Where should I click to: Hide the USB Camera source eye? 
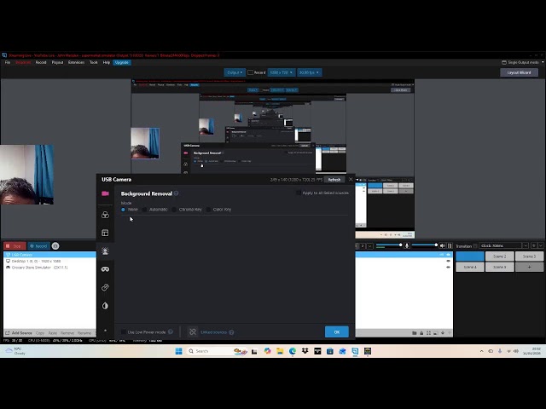click(x=448, y=255)
